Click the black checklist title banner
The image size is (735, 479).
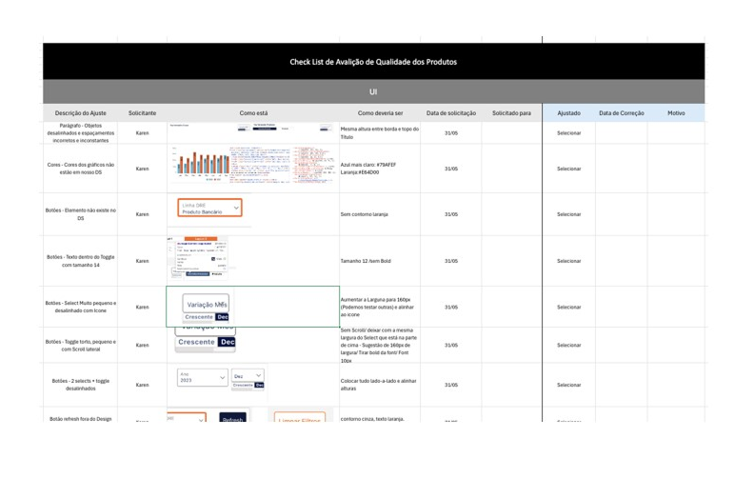click(373, 62)
